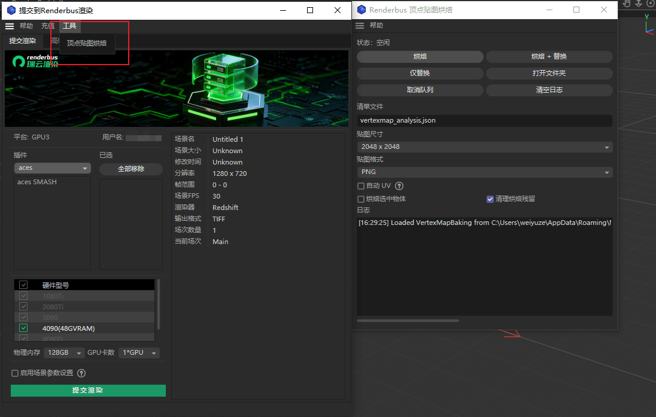Viewport: 656px width, 417px height.
Task: Toggle the 3090 hardware checkbox
Action: click(23, 318)
